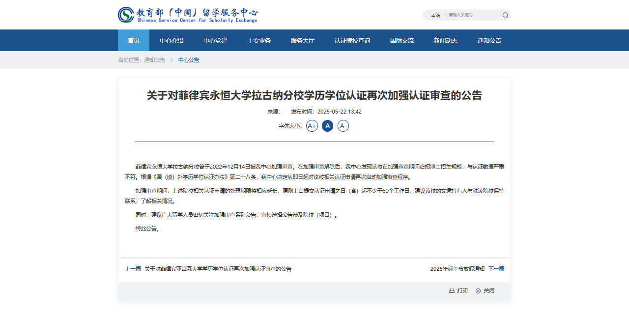Open next article 2025年端午节放假通知

457,269
